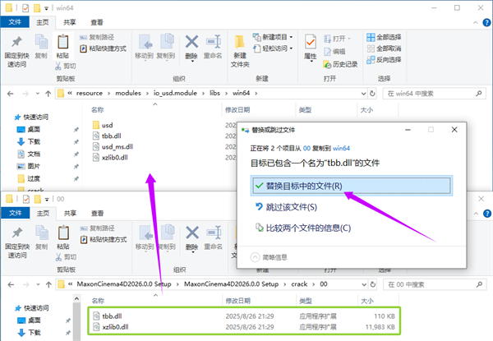This screenshot has width=493, height=341.
Task: Open the 文件 menu in top window
Action: (15, 23)
